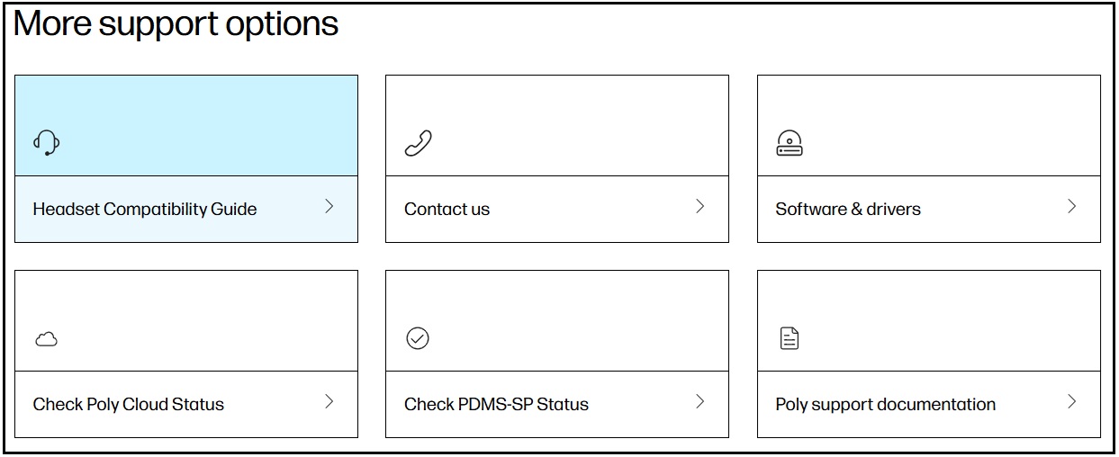Click chevron next to Check PDMS-SP Status
Screen dimensions: 1119x457
pos(700,402)
